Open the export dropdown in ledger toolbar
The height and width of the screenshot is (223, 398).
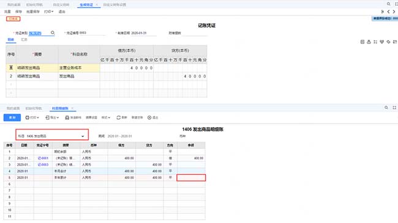pos(52,117)
